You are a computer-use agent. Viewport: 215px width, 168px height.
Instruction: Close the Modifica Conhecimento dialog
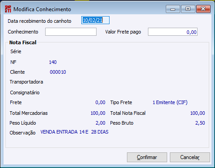pyautogui.click(x=203, y=9)
